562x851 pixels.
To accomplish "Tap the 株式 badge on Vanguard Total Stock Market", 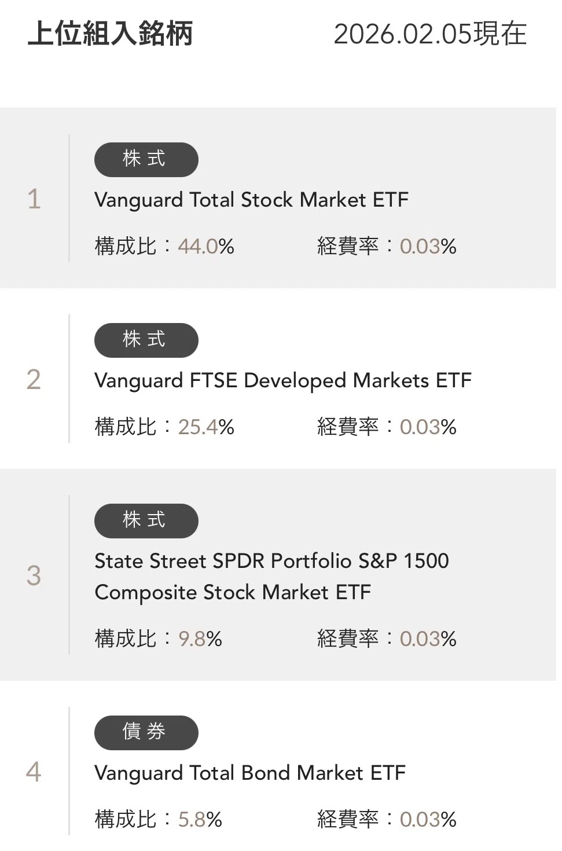I will click(146, 159).
